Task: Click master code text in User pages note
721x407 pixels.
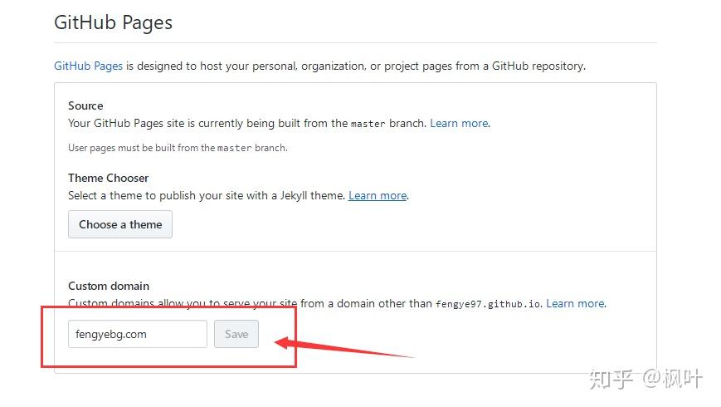Action: tap(234, 148)
